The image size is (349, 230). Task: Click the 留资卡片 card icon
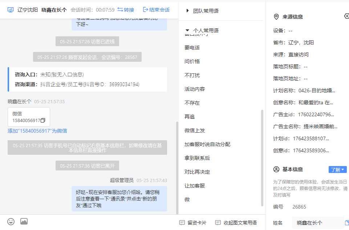click(182, 223)
